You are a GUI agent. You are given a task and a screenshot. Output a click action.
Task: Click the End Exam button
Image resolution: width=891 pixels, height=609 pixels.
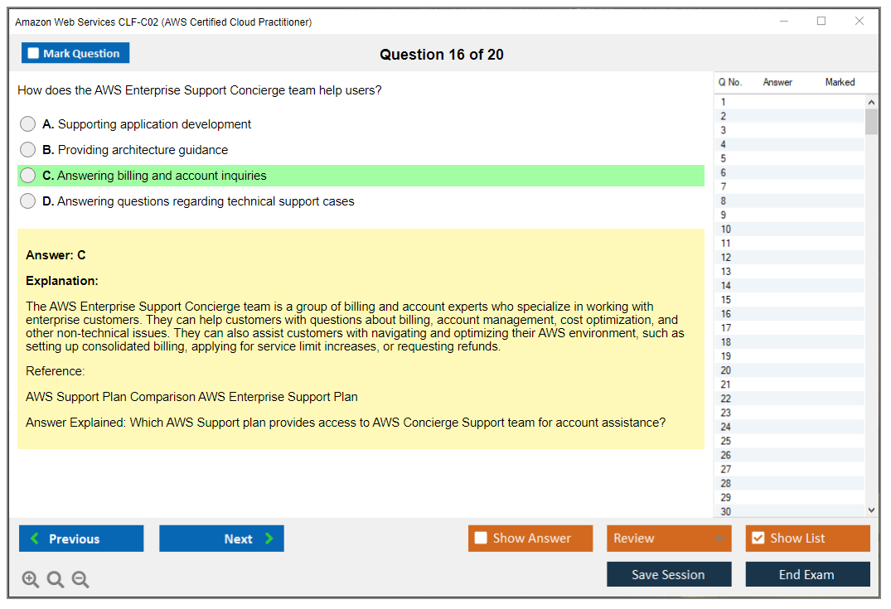tap(807, 574)
